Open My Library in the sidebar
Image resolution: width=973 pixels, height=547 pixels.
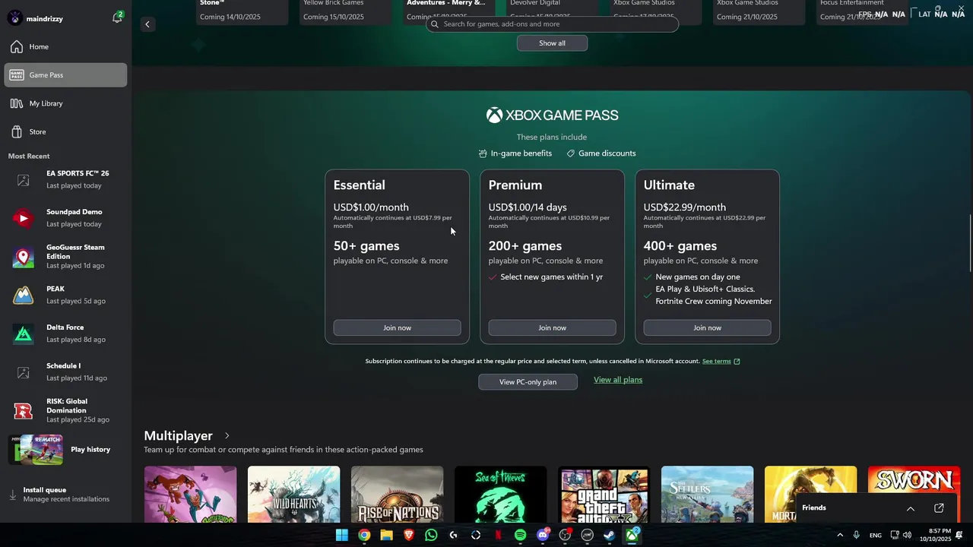pos(65,103)
